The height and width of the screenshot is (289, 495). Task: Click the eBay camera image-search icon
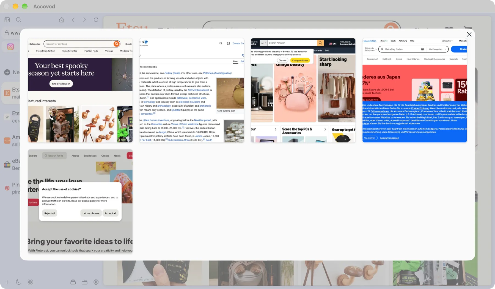click(x=422, y=49)
